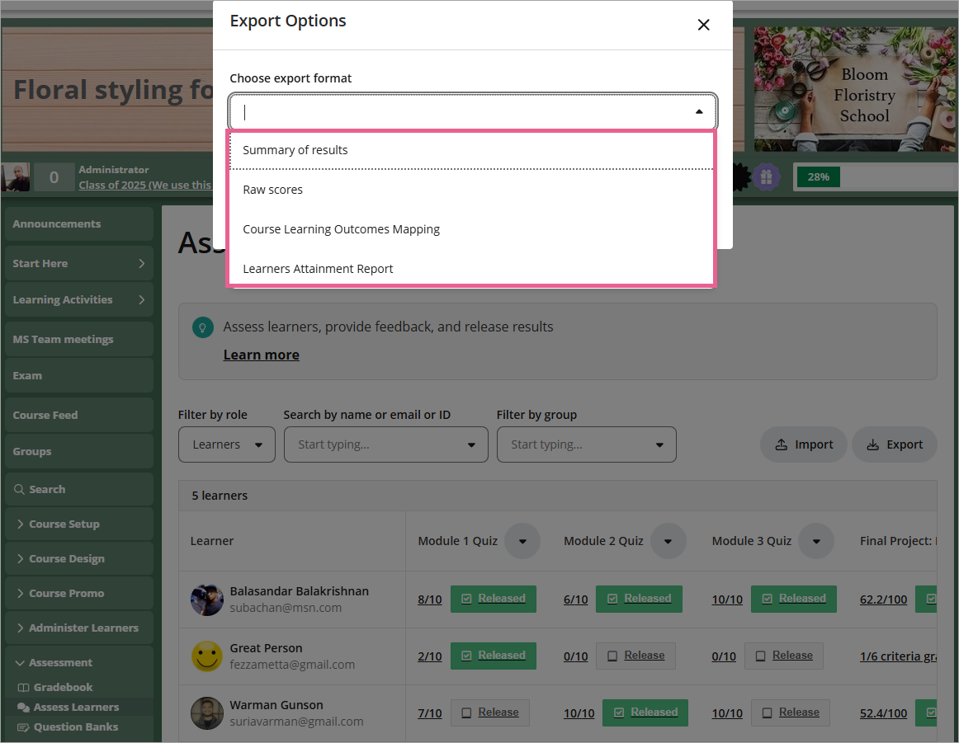Click Great Person's smiley avatar

click(206, 656)
